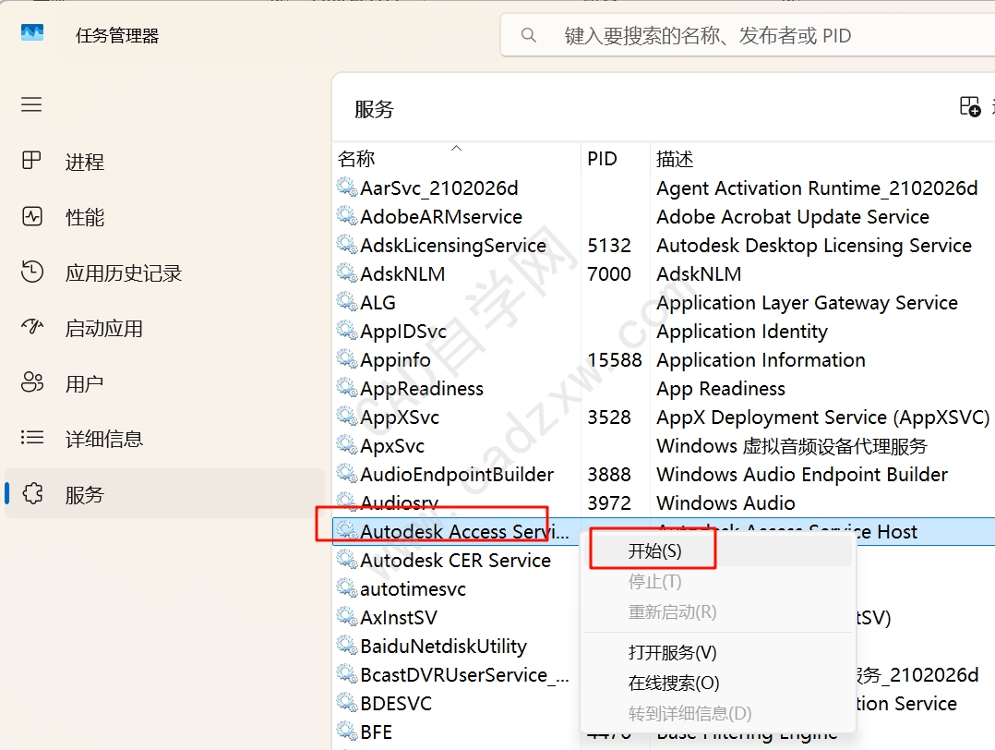Click the Task Manager app icon

pos(31,33)
